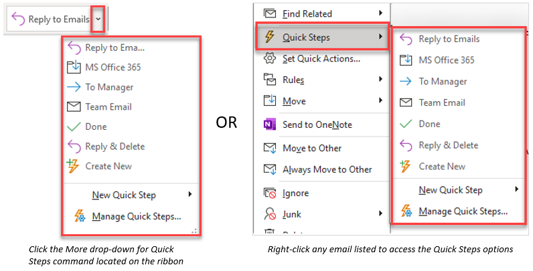
Task: Click the purple reply arrow icon on ribbon button
Action: [18, 19]
